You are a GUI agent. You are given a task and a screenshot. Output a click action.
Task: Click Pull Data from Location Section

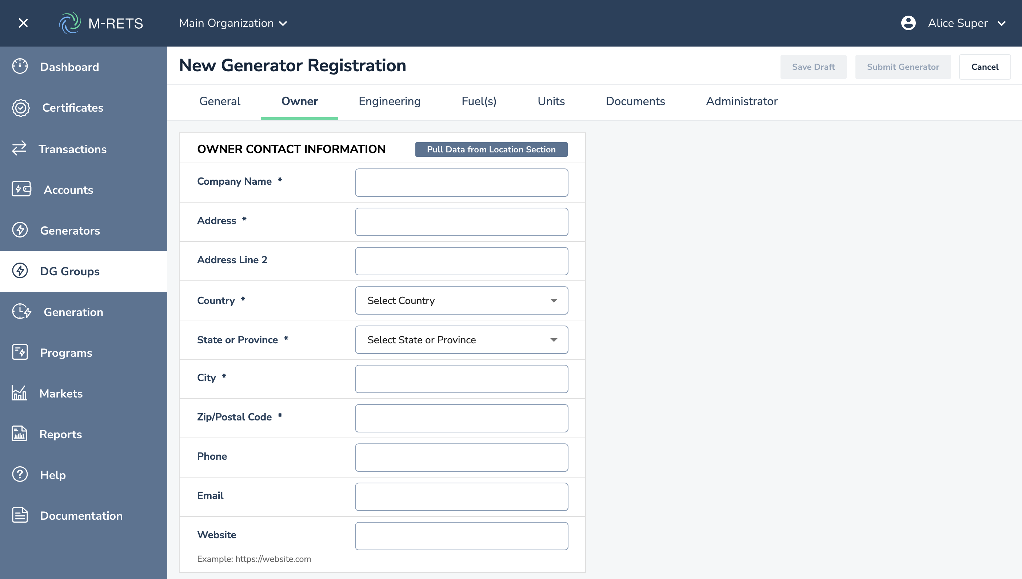[491, 149]
